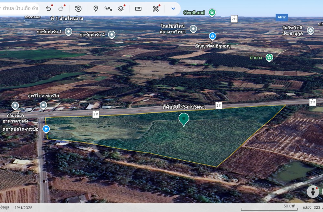The height and width of the screenshot is (212, 323).
Task: Click the imagery date 19/1/2025
Action: click(x=23, y=207)
